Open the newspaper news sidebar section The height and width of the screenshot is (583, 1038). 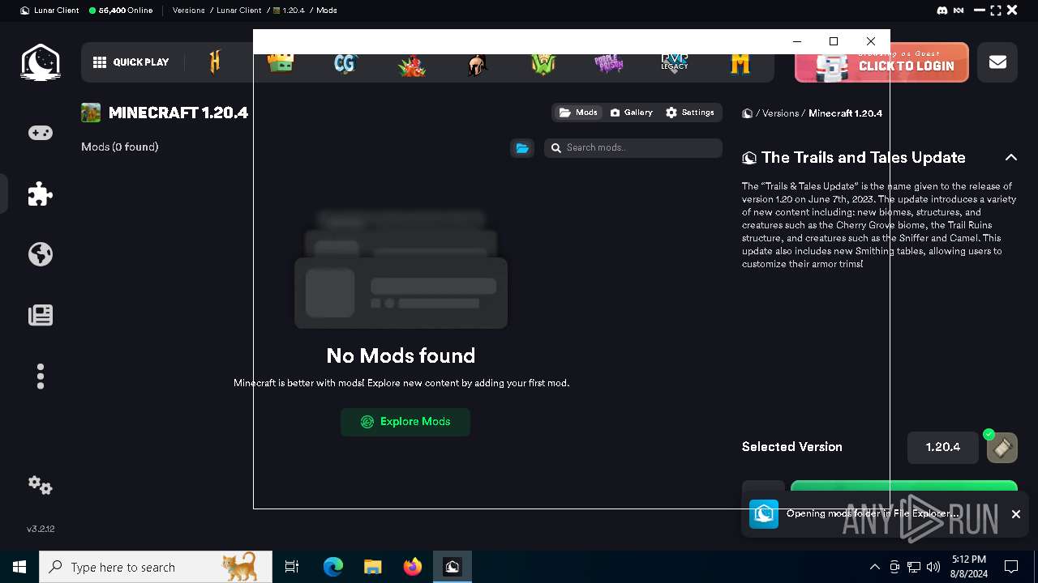40,315
